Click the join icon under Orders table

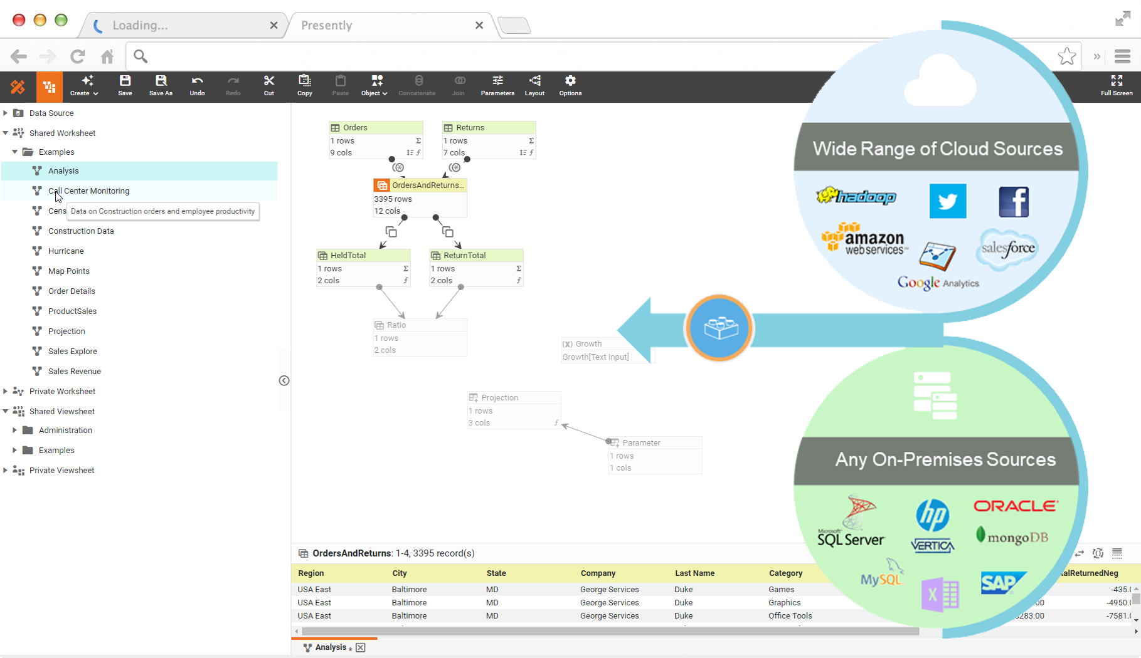398,167
